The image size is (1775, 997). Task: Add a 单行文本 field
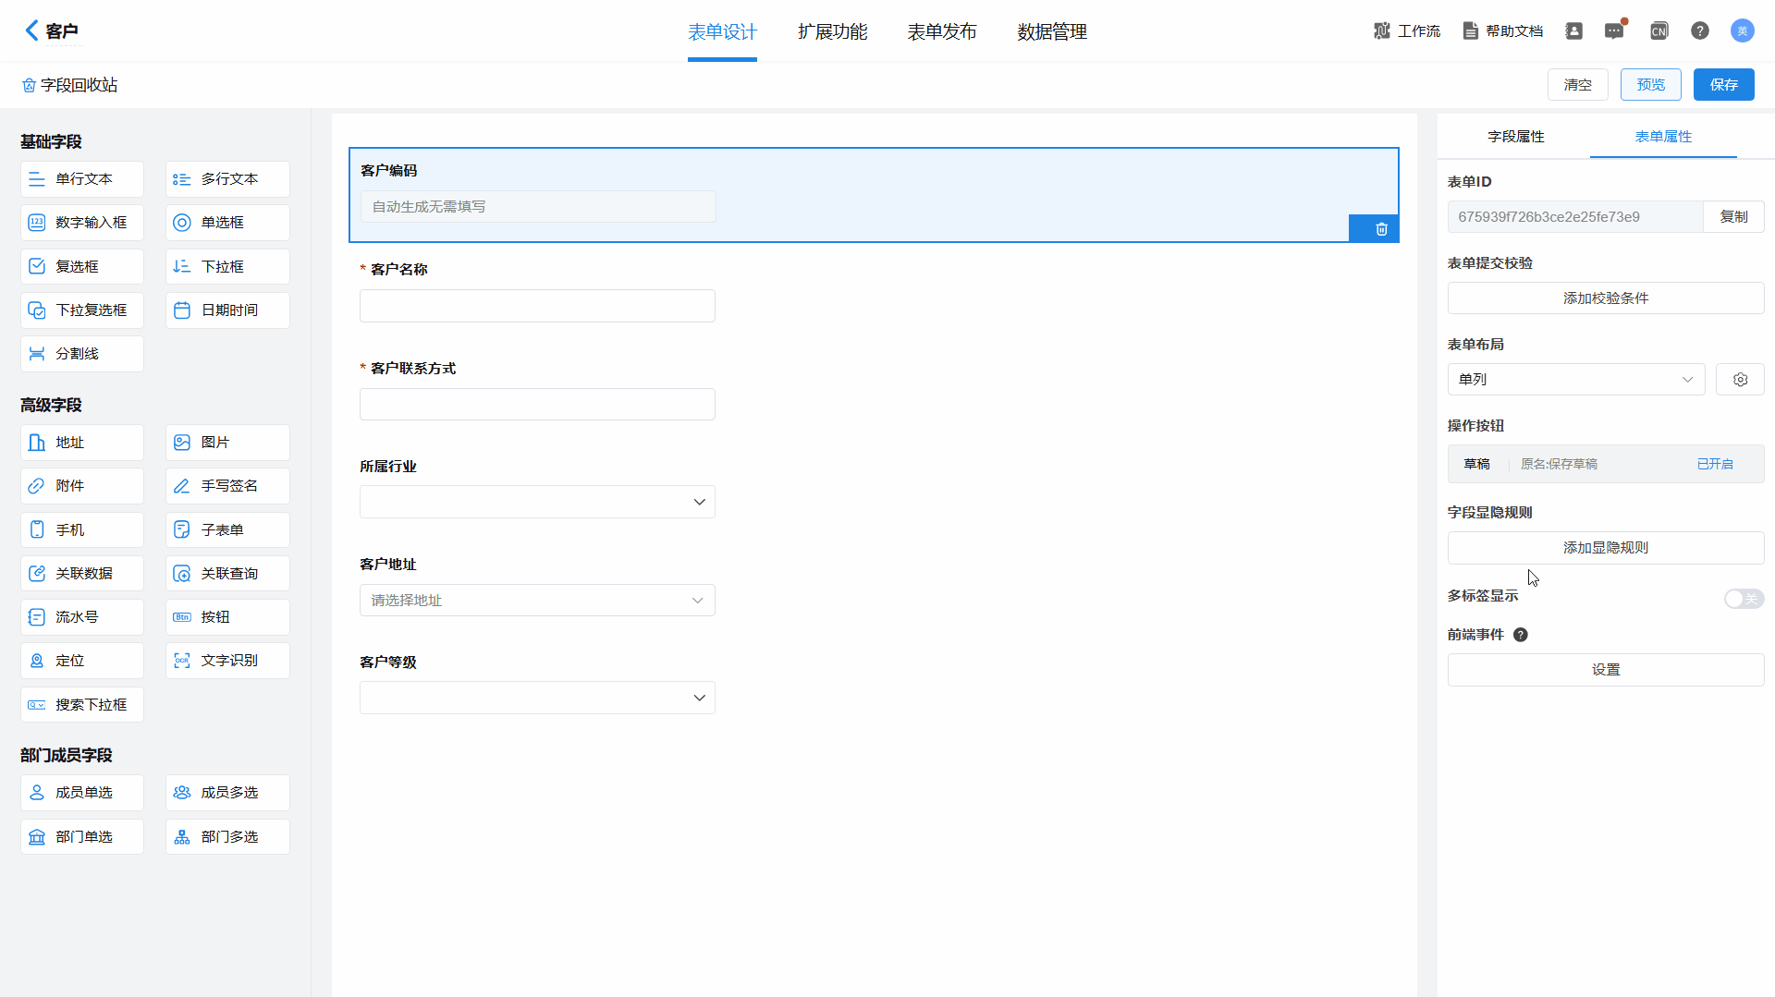pyautogui.click(x=82, y=179)
